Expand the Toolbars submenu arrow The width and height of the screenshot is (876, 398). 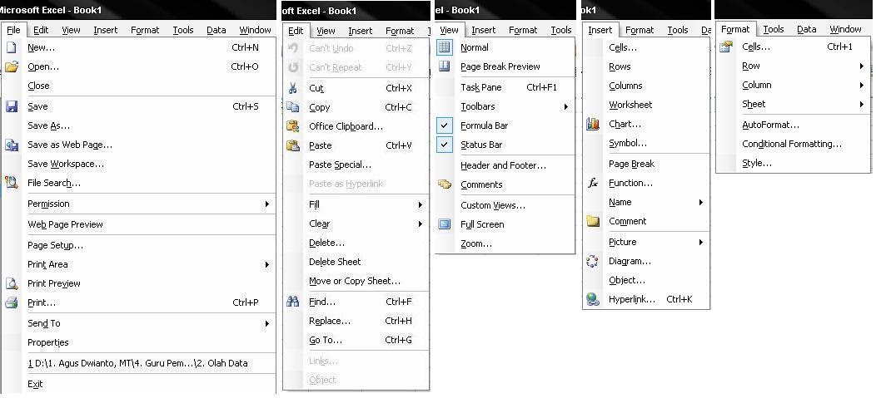pos(566,106)
